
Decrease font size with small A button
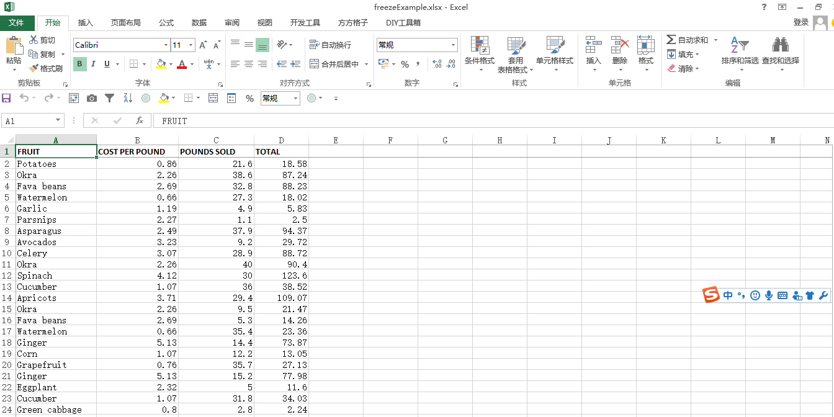coord(217,45)
